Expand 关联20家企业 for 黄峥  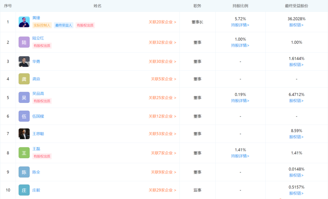(x=162, y=22)
